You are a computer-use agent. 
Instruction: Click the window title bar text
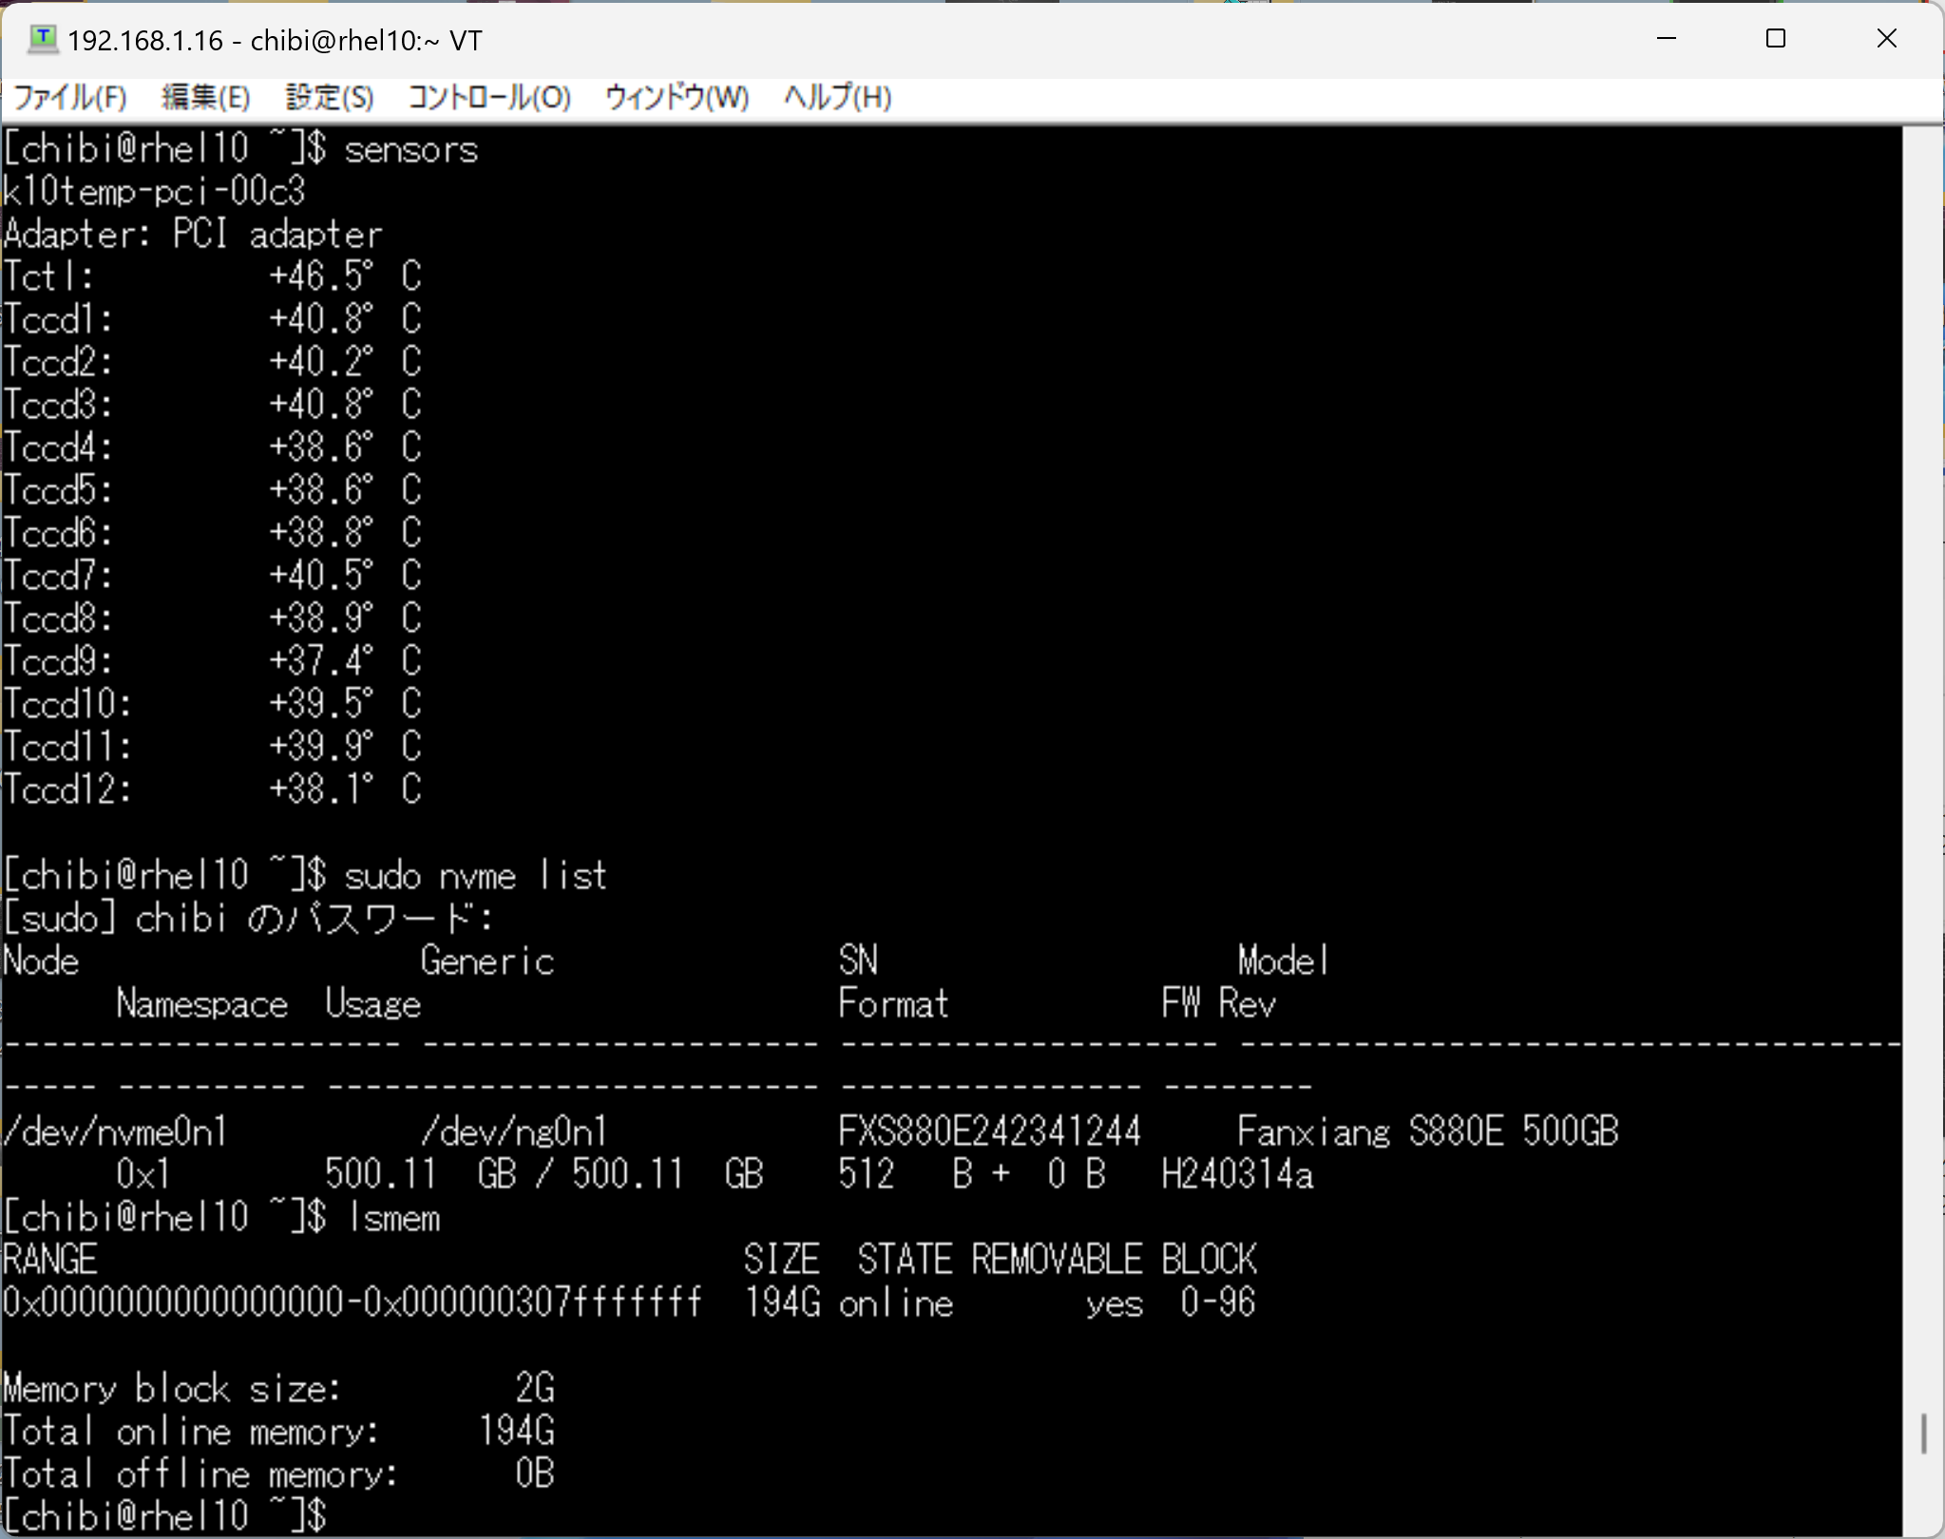[276, 40]
